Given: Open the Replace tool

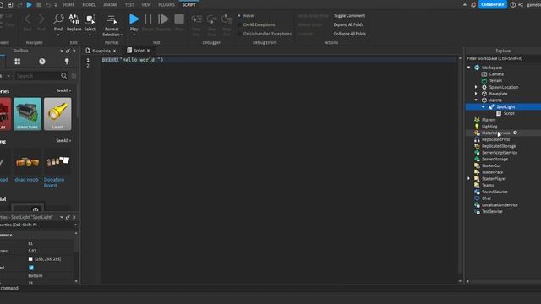Looking at the screenshot, I should tap(74, 23).
